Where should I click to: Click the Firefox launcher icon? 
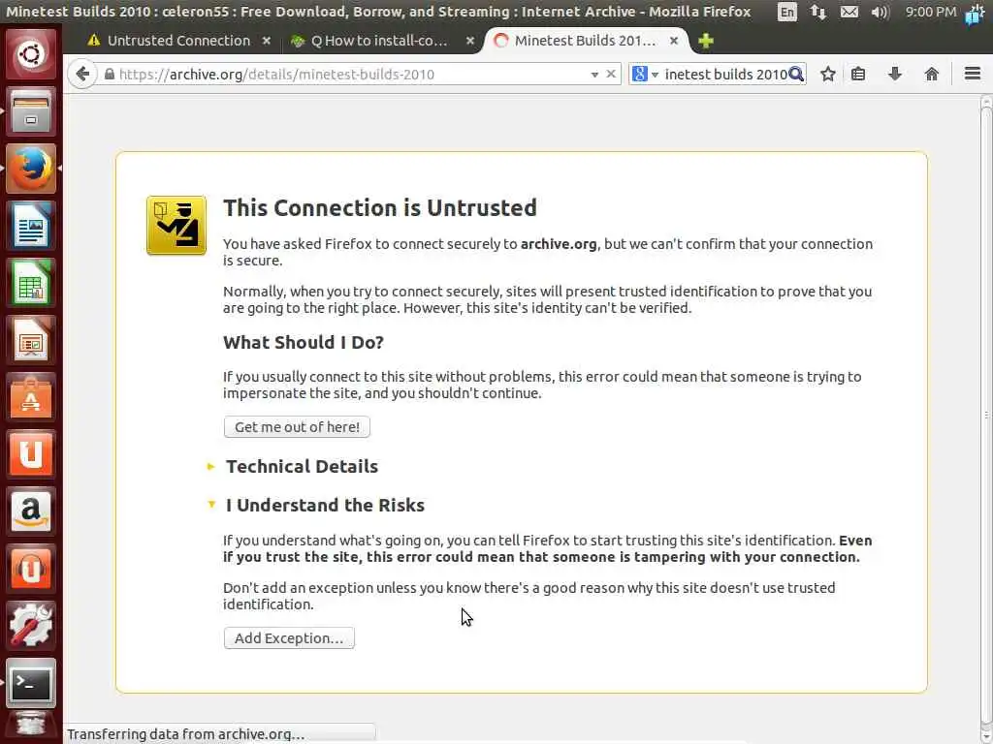[x=30, y=169]
